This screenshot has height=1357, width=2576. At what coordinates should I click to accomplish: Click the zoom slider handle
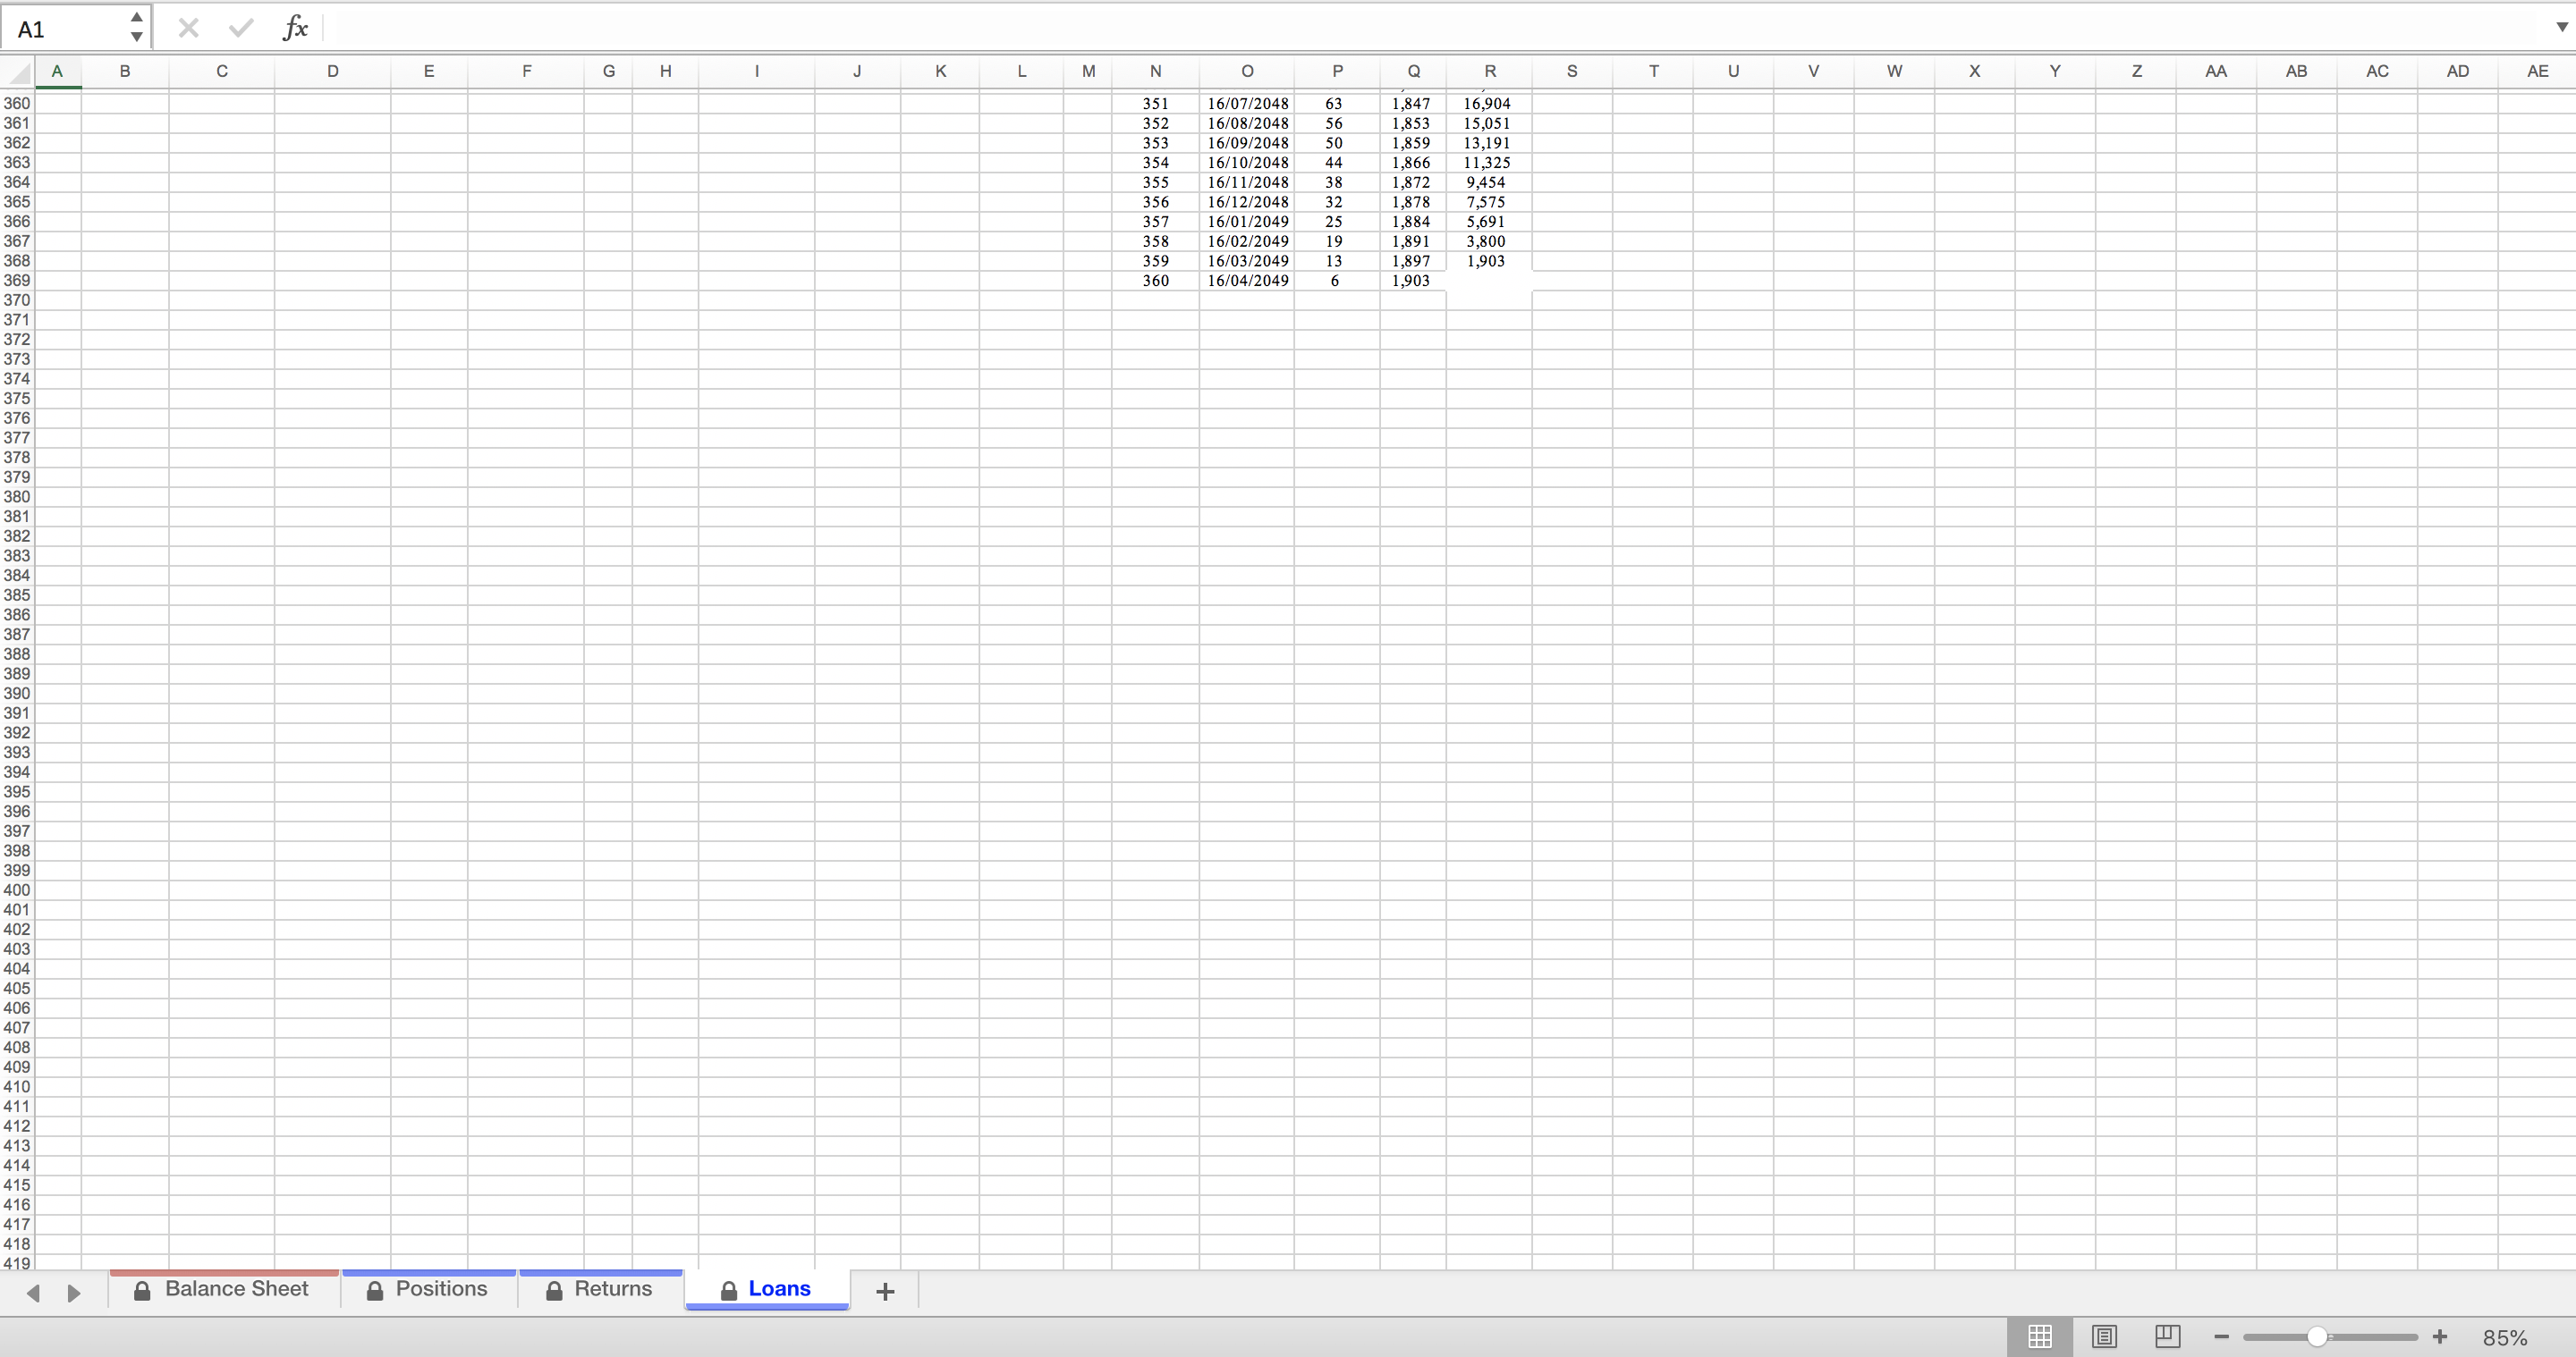click(2317, 1337)
